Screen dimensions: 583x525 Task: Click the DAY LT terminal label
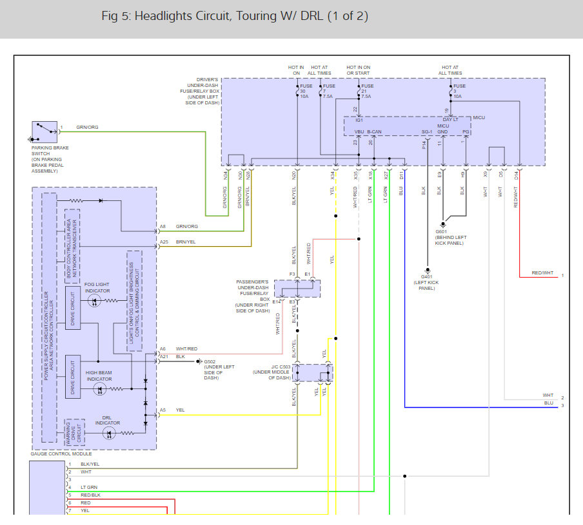point(450,120)
